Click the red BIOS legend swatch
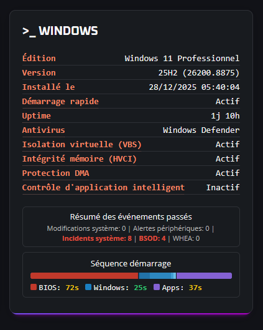263x330 pixels. (34, 287)
